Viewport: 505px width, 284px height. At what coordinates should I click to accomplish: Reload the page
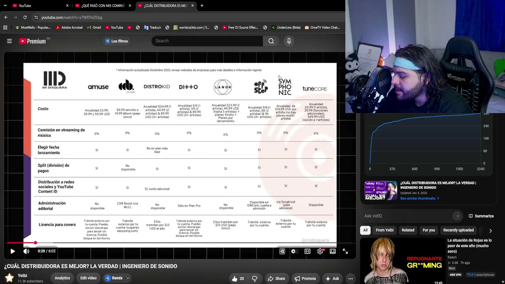[25, 17]
